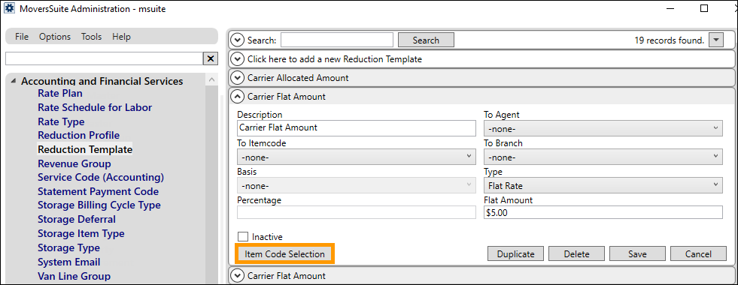Collapse Accounting and Financial Services tree node

pos(13,81)
